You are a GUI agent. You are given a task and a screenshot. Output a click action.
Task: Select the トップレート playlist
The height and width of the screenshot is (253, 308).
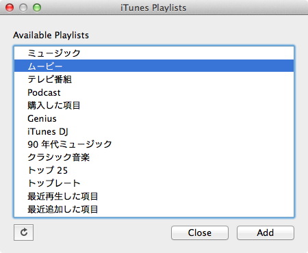pyautogui.click(x=154, y=183)
